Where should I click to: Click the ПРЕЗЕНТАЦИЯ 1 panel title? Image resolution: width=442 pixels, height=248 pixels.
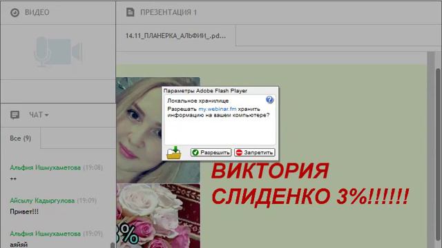pos(169,12)
